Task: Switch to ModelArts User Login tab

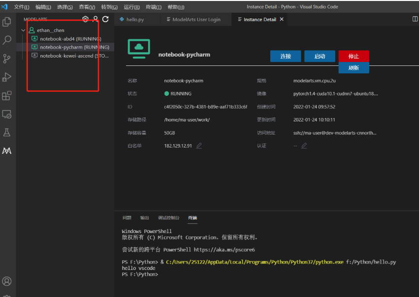Action: [x=196, y=20]
